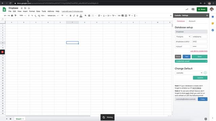Open the number format 123 dropdown
Image resolution: width=216 pixels, height=121 pixels.
[x=43, y=16]
